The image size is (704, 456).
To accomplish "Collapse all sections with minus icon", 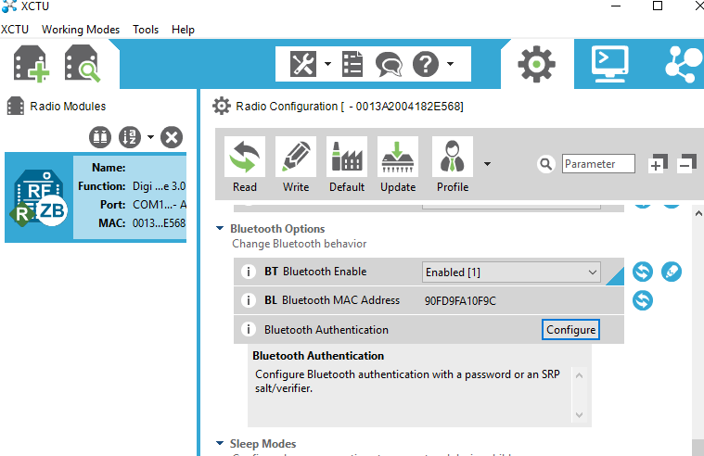I will click(686, 163).
